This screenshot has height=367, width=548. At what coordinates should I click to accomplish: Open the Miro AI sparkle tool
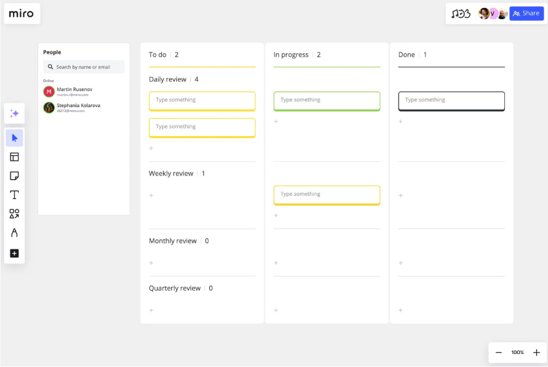pyautogui.click(x=14, y=113)
